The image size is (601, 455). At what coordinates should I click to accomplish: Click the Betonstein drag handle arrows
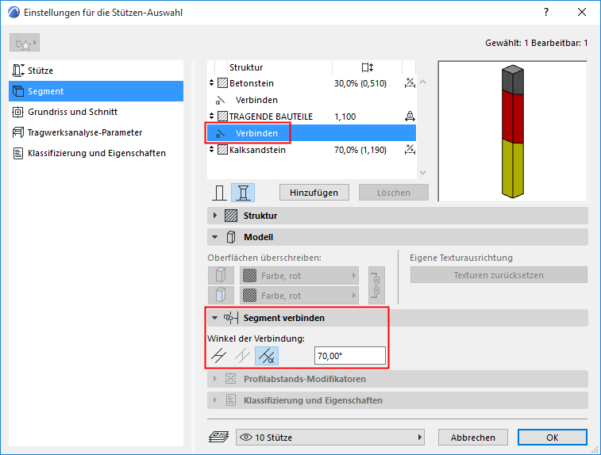211,82
